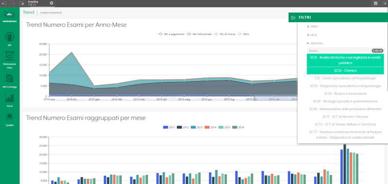Expand the MESE filter section
Image resolution: width=388 pixels, height=184 pixels.
[x=312, y=35]
